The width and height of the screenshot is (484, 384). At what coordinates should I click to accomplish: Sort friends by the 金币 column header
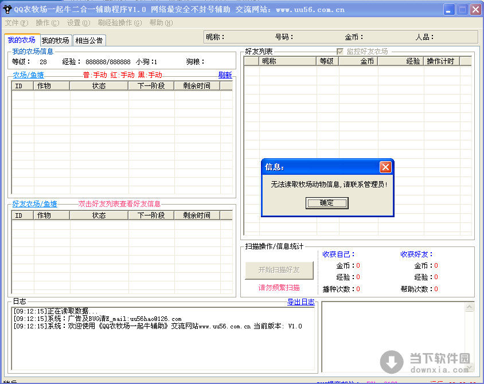pyautogui.click(x=358, y=61)
